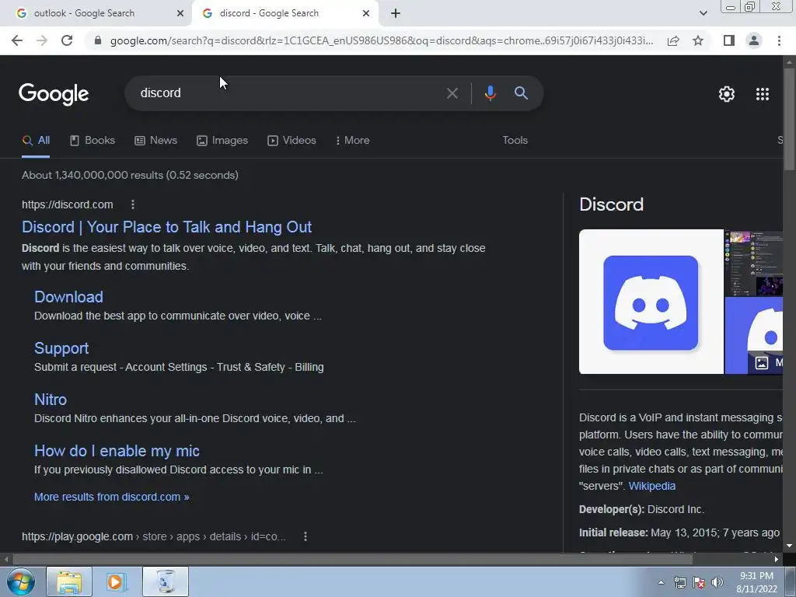The width and height of the screenshot is (796, 597).
Task: Open the volume control speaker icon
Action: 717,582
